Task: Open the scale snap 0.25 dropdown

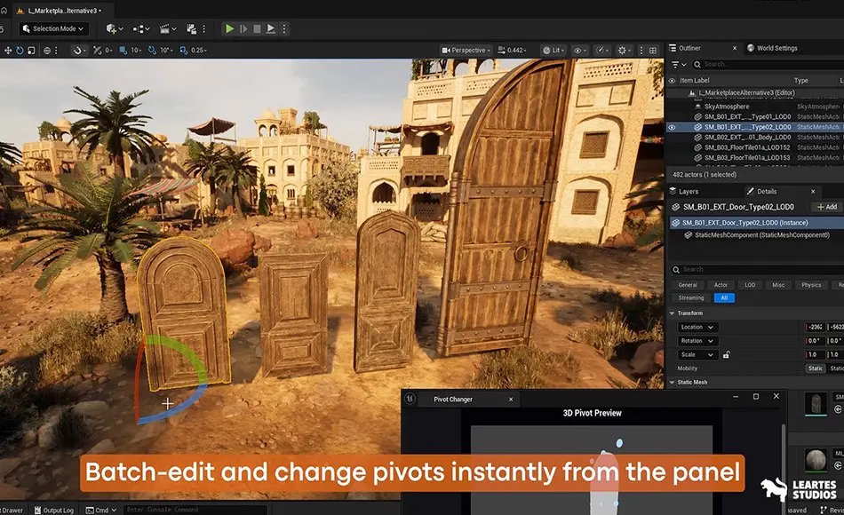Action: click(x=199, y=50)
